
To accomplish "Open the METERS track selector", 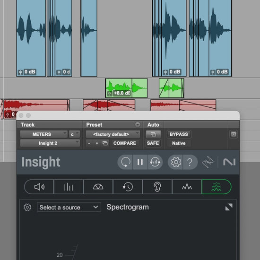I will tap(43, 134).
